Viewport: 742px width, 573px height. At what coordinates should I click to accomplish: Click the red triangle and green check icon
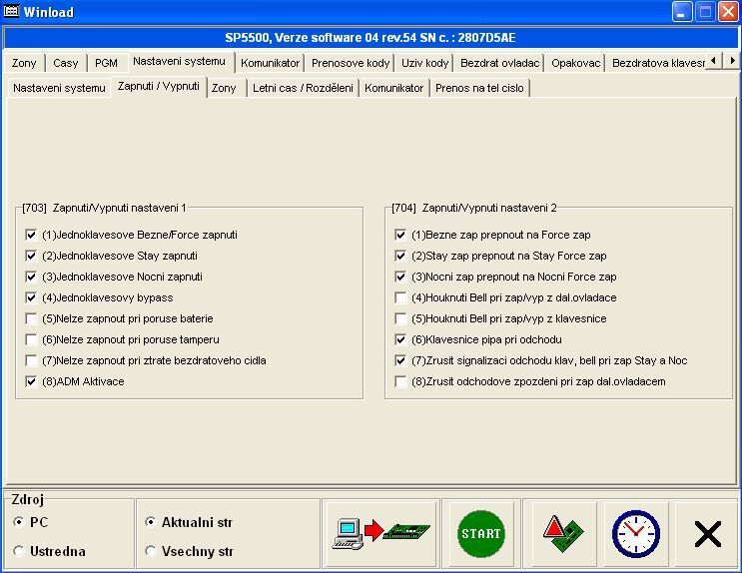[x=558, y=534]
